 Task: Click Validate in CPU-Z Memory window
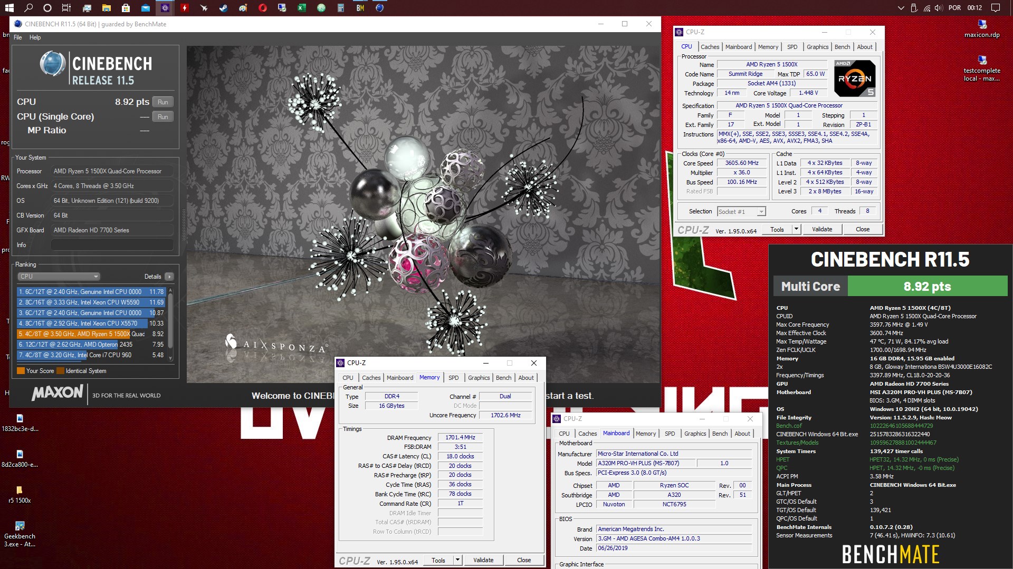[x=483, y=560]
